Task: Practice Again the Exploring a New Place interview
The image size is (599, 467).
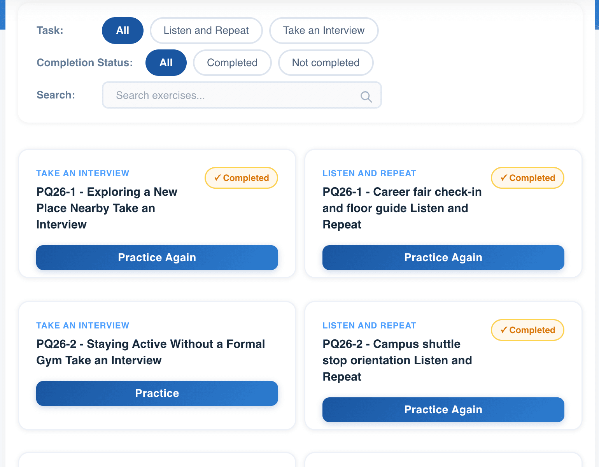Action: [x=157, y=258]
